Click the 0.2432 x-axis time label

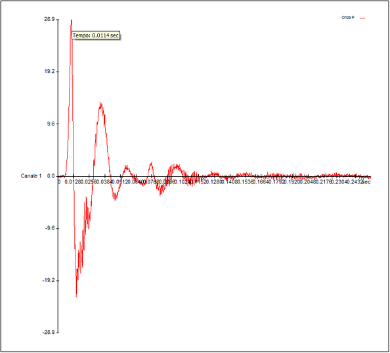tap(355, 182)
